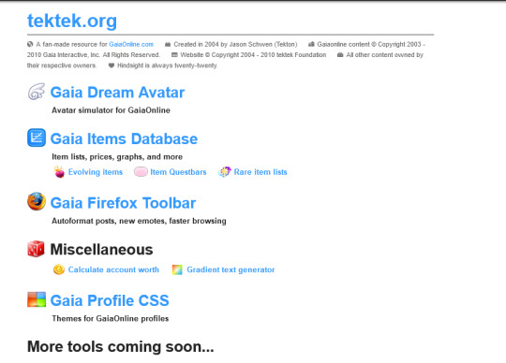Click 'Autoformat posts, new emotes, faster browsing' text
The image size is (506, 363).
139,221
